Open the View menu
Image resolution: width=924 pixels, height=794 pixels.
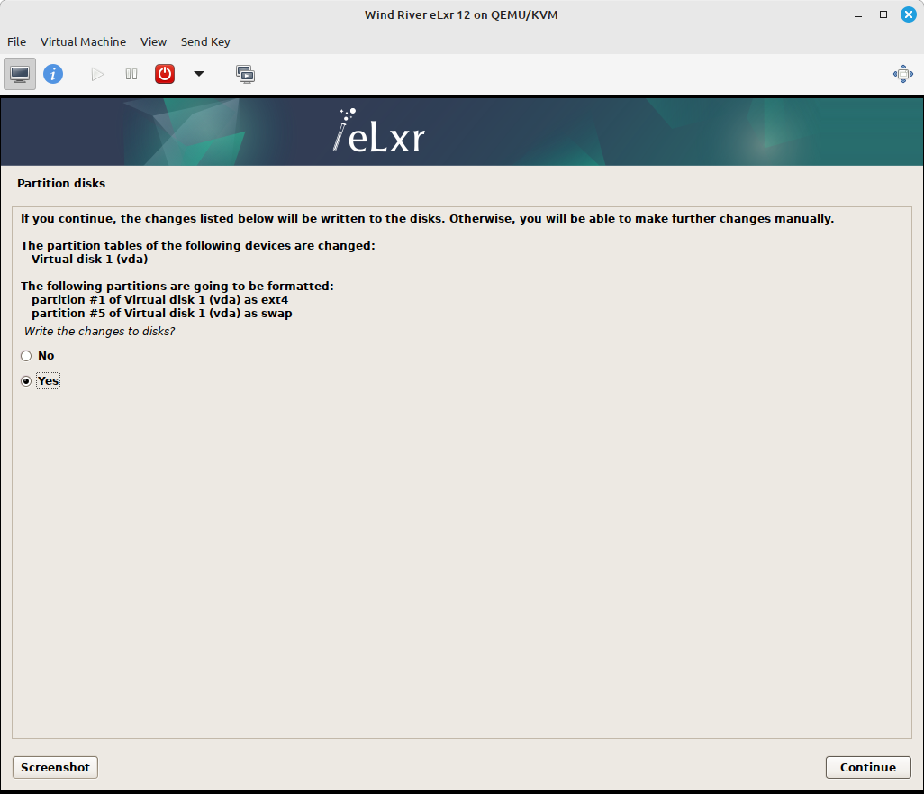click(153, 41)
